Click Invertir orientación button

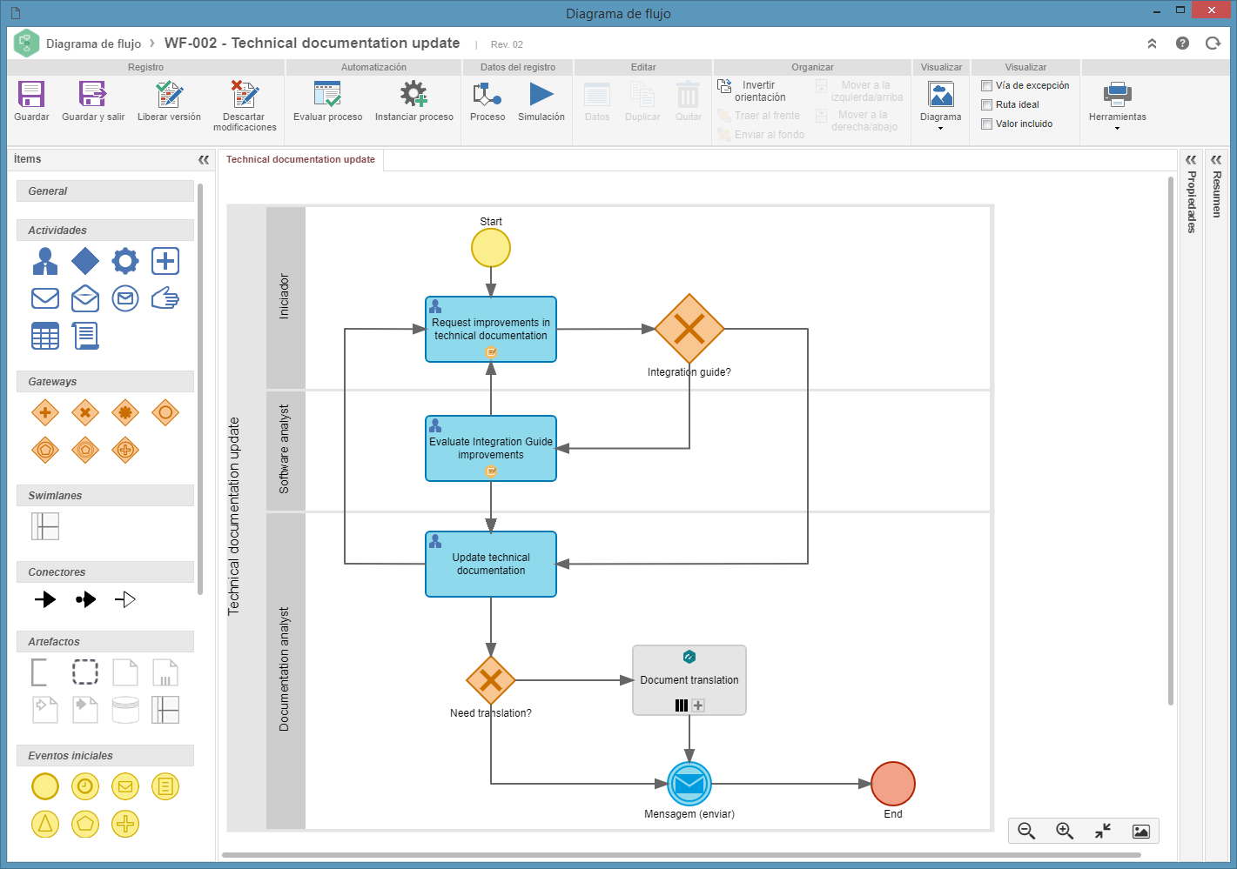[750, 91]
